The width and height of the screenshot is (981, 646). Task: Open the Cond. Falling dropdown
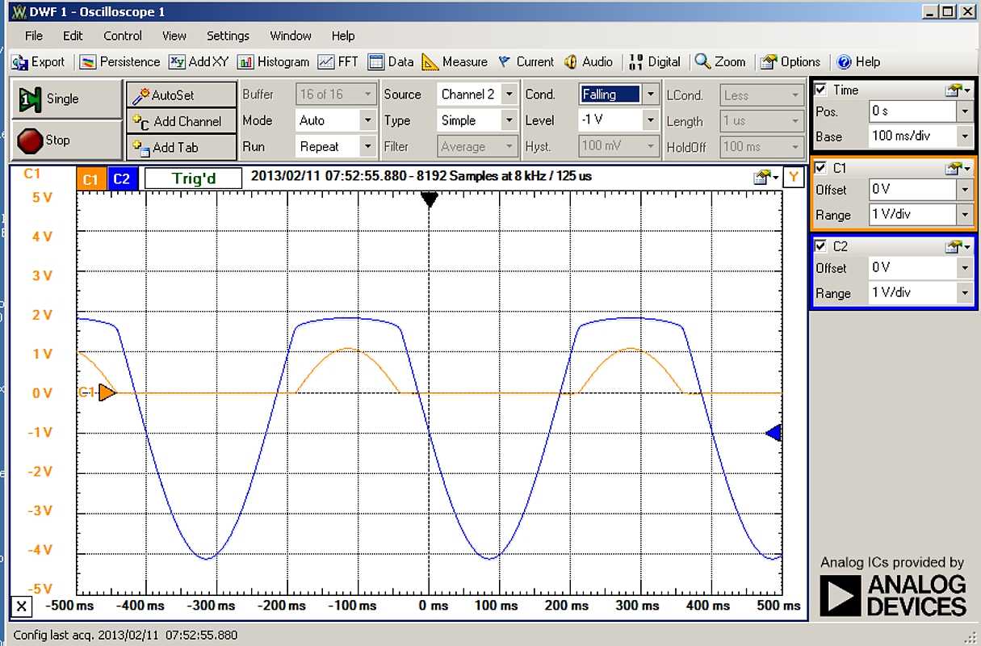(x=650, y=94)
